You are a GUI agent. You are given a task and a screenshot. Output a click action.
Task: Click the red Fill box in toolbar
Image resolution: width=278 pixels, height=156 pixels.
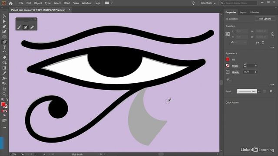(3, 104)
